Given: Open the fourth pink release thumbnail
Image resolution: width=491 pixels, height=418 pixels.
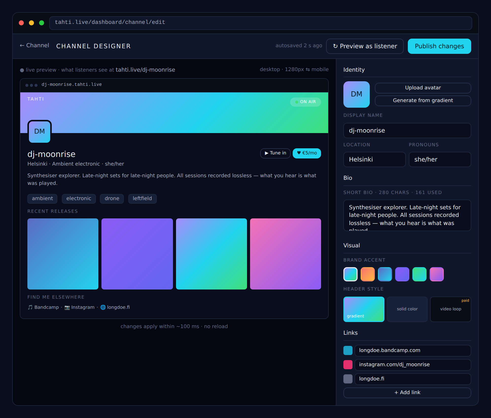Looking at the screenshot, I should point(286,254).
